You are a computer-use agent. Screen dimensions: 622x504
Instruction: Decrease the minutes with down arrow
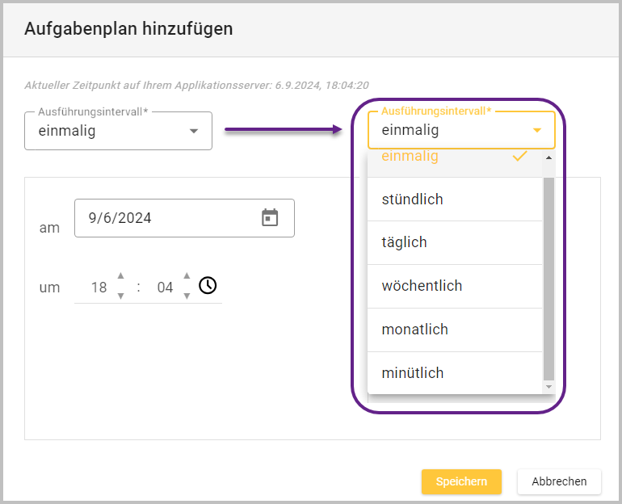pos(187,296)
